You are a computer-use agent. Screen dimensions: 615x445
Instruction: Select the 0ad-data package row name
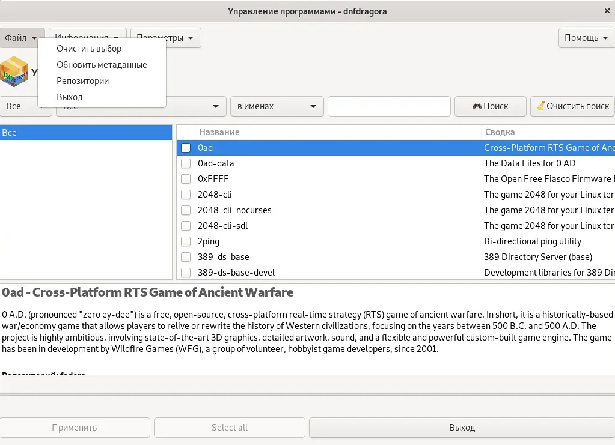pos(216,163)
